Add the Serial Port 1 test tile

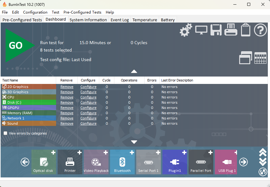point(149,162)
